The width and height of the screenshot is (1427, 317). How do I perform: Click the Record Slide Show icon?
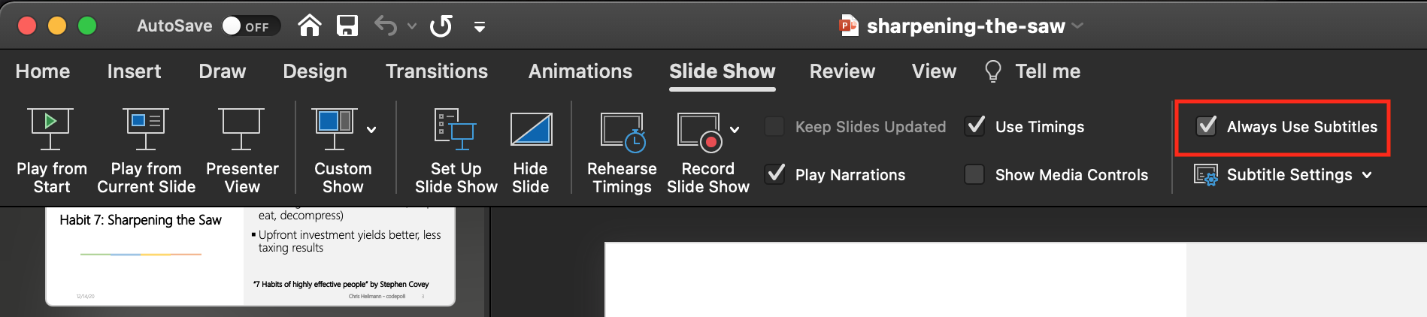(699, 130)
